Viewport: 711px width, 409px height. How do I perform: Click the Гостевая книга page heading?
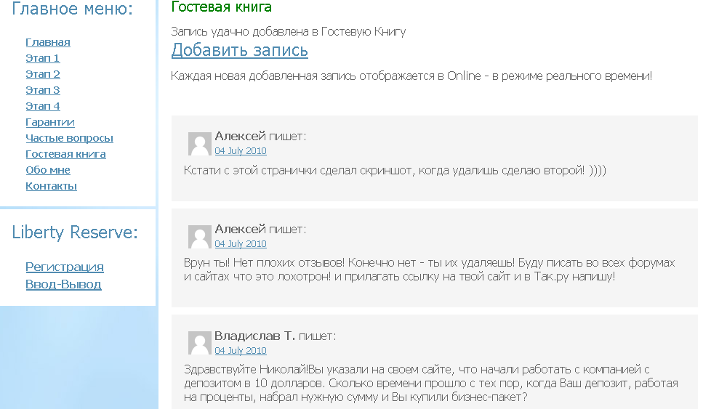coord(221,7)
